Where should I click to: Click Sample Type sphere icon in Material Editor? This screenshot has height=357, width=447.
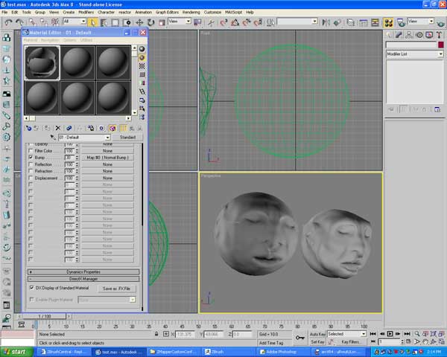142,49
